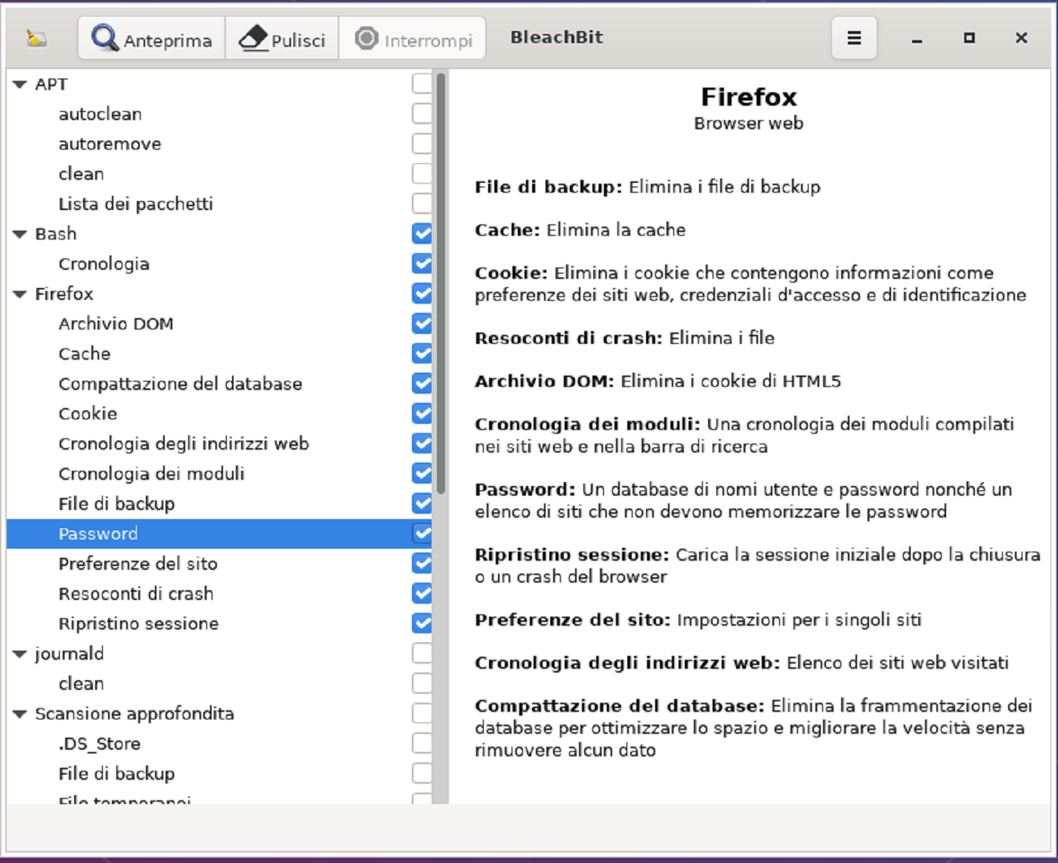Viewport: 1058px width, 863px height.
Task: Select Cache under Firefox
Action: [85, 354]
